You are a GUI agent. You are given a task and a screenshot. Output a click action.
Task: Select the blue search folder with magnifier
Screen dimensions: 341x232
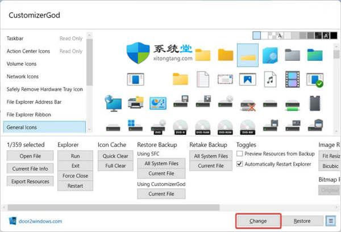point(270,55)
